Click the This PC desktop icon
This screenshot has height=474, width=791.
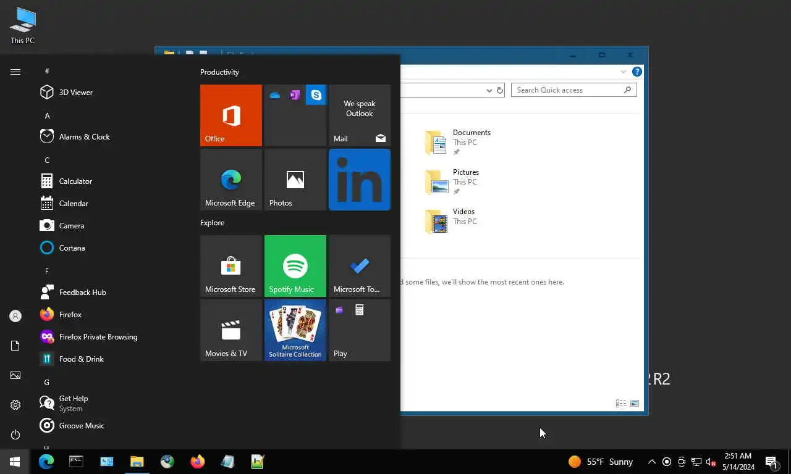(x=23, y=26)
